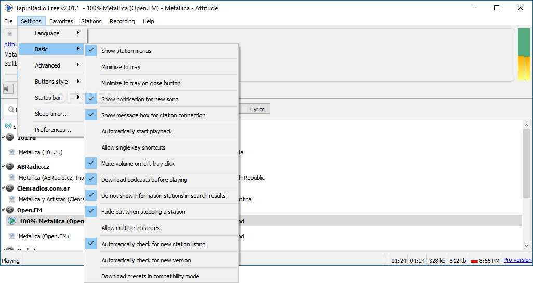The width and height of the screenshot is (533, 283).
Task: Click the green play icon for 100% Metallica
Action: point(12,221)
